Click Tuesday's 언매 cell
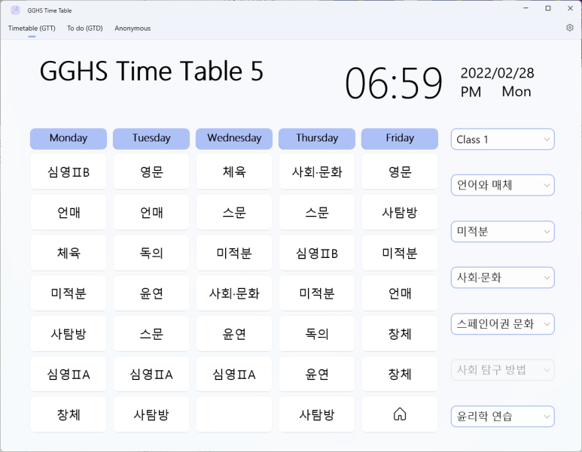Image resolution: width=582 pixels, height=452 pixels. tap(151, 212)
